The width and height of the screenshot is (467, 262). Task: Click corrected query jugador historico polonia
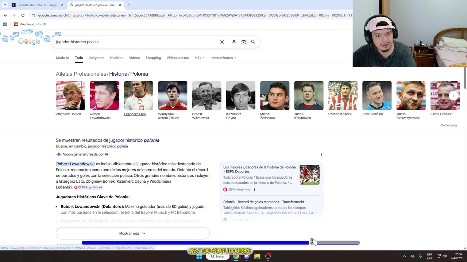[x=134, y=140]
